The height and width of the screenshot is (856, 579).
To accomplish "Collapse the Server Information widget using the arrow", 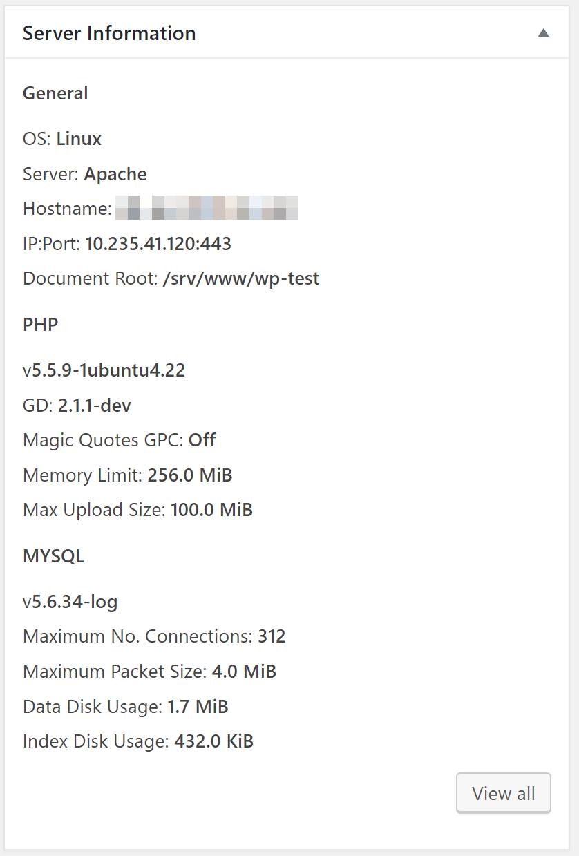I will coord(544,32).
